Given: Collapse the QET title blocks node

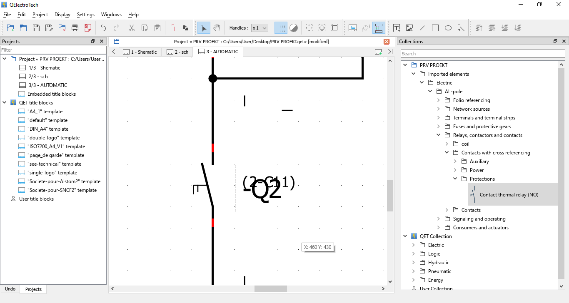Looking at the screenshot, I should [5, 103].
